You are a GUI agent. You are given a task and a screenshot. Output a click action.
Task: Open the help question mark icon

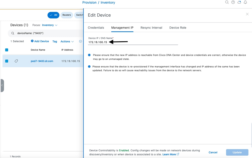(233, 2)
